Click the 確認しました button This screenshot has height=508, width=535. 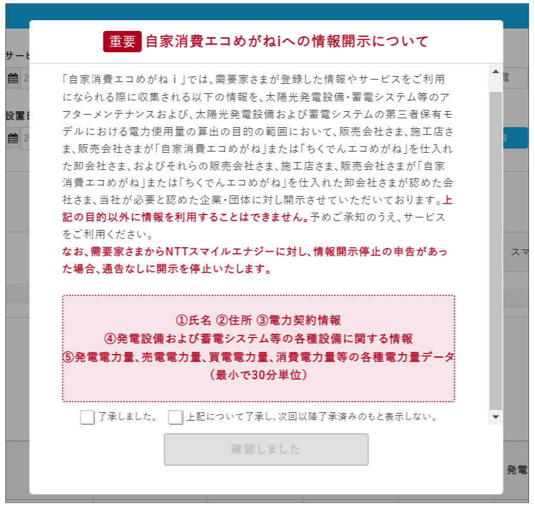point(266,449)
